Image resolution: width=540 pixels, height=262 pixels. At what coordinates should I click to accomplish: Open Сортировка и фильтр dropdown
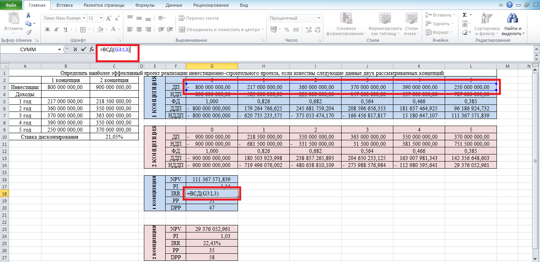(487, 24)
